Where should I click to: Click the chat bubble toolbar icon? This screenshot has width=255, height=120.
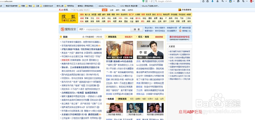pyautogui.click(x=238, y=1)
